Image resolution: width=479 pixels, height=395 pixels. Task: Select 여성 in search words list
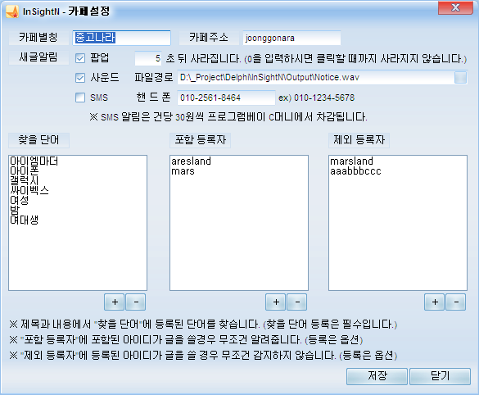click(x=20, y=200)
